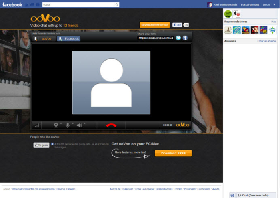Open Abel Bueno Aranda profile name

tap(225, 5)
